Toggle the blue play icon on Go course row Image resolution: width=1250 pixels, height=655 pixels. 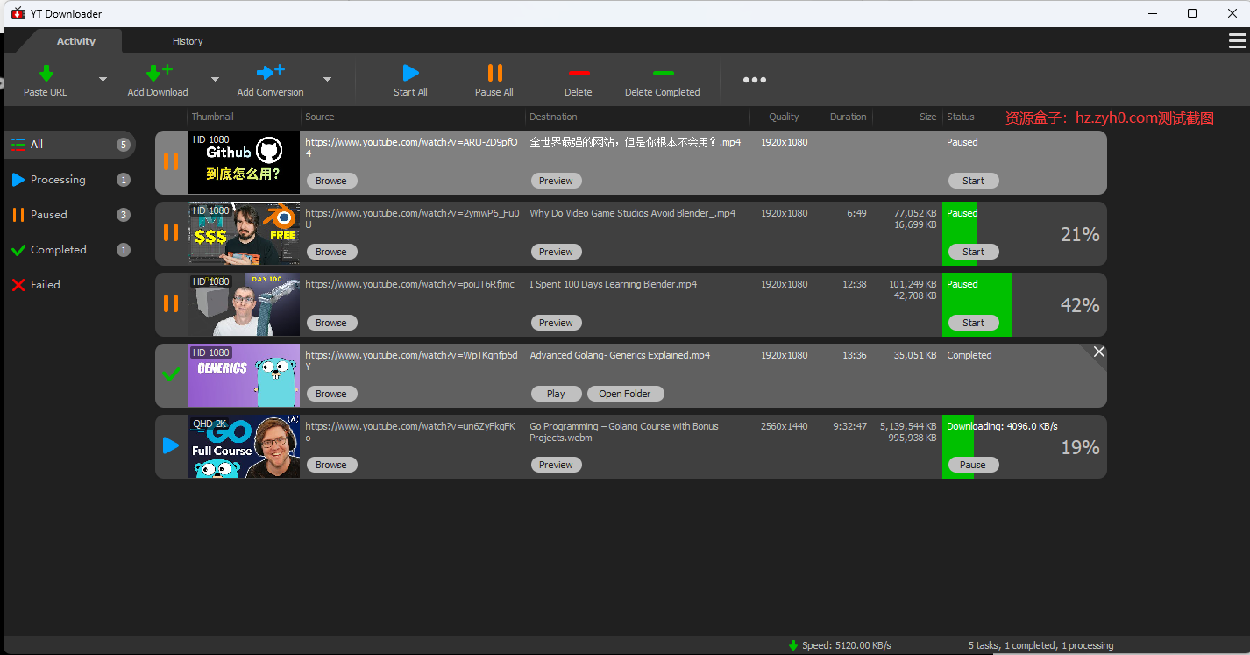pos(171,446)
